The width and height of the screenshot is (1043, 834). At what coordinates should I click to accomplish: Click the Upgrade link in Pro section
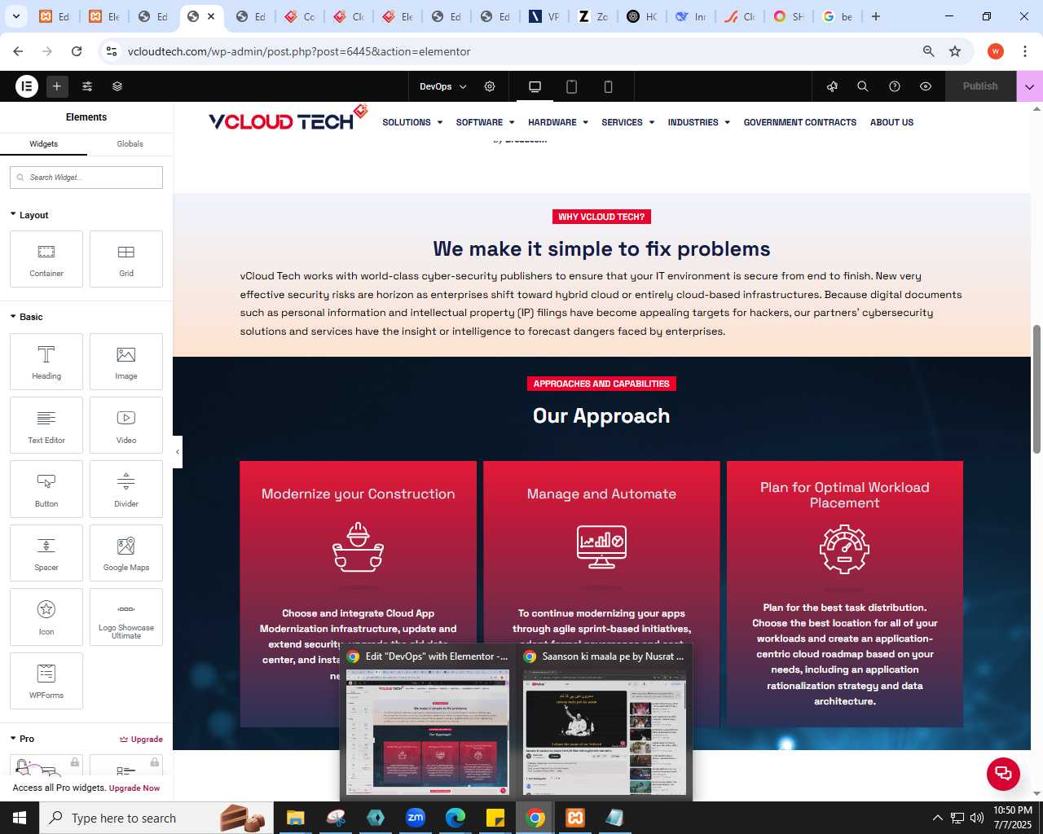[141, 740]
